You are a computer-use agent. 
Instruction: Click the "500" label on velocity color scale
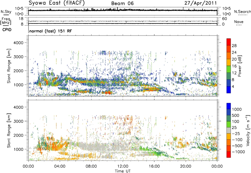click(x=236, y=116)
